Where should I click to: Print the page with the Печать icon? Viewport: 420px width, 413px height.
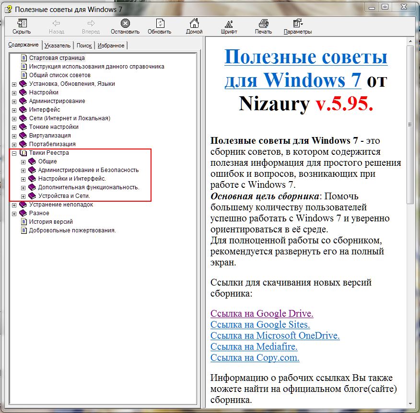pos(263,23)
